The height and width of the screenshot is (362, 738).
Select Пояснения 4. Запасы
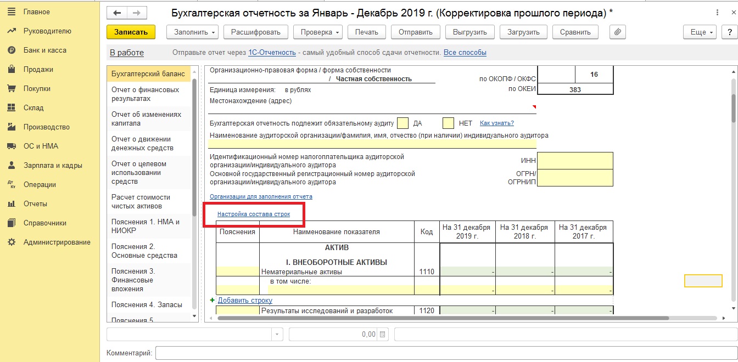[x=148, y=304]
